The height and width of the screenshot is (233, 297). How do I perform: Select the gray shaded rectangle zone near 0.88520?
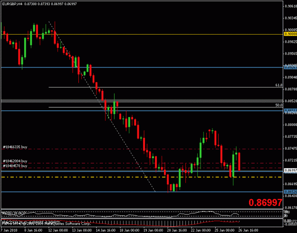click(x=142, y=101)
